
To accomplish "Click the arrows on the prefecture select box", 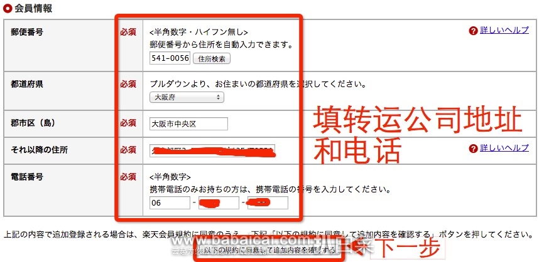I will tap(218, 97).
